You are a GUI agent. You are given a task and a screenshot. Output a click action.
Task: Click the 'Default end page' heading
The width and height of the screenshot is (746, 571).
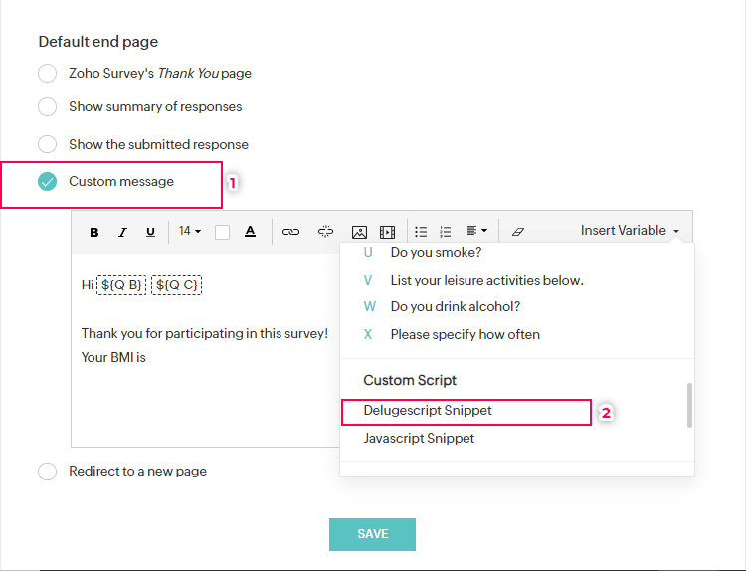(98, 42)
